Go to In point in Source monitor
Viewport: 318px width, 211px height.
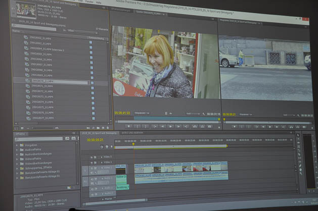(155, 126)
